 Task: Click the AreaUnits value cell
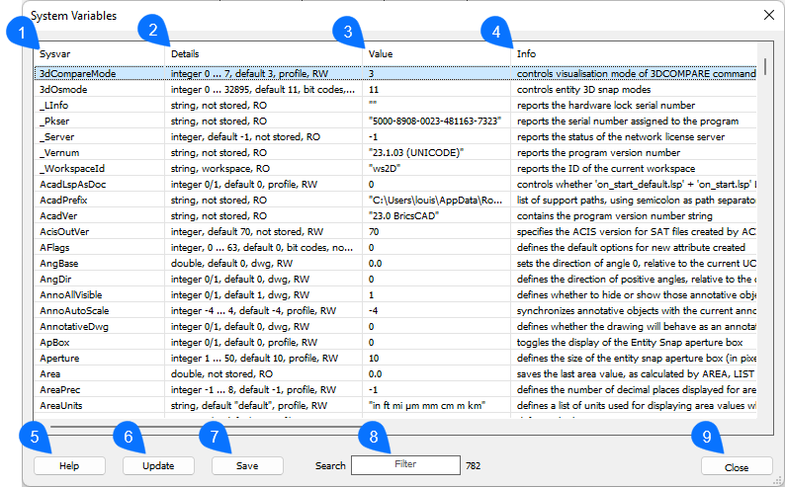(x=425, y=406)
